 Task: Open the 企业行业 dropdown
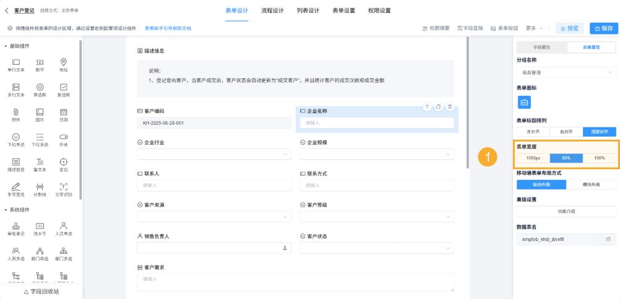(x=214, y=154)
